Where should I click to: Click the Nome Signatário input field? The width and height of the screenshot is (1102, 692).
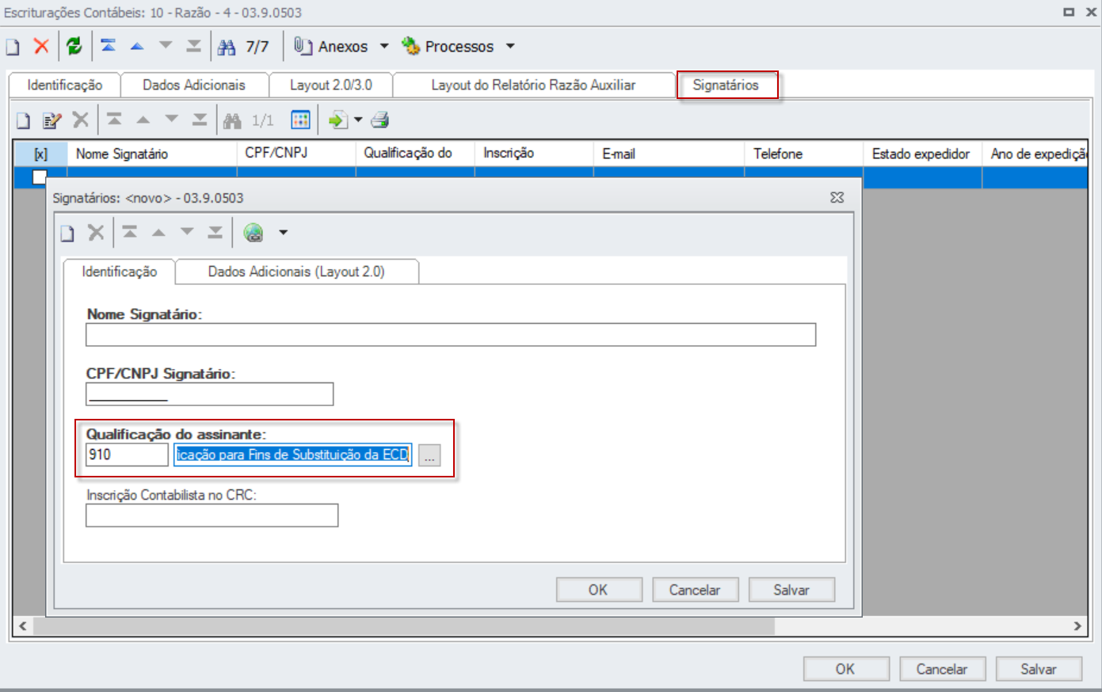(x=451, y=335)
